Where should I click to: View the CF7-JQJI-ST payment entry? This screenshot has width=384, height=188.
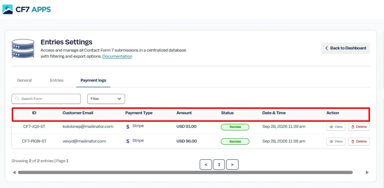coord(336,127)
